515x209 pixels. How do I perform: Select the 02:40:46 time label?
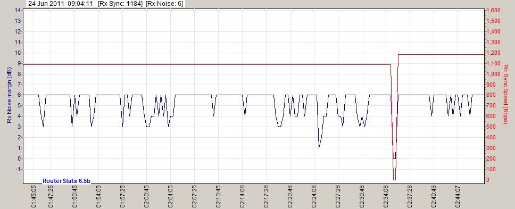click(x=434, y=197)
